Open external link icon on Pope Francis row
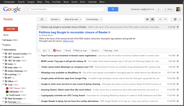This screenshot has height=106, width=184. [178, 55]
